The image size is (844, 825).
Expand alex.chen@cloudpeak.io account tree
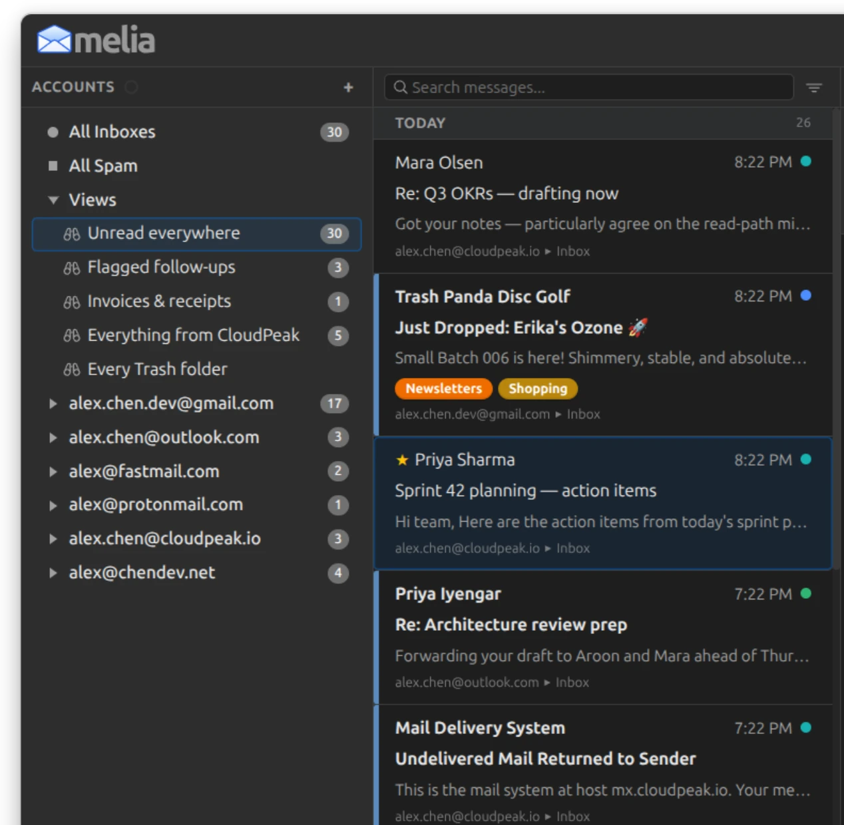tap(53, 539)
